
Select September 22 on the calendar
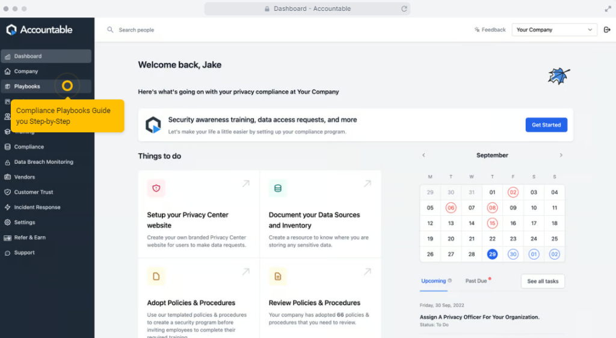(x=492, y=239)
